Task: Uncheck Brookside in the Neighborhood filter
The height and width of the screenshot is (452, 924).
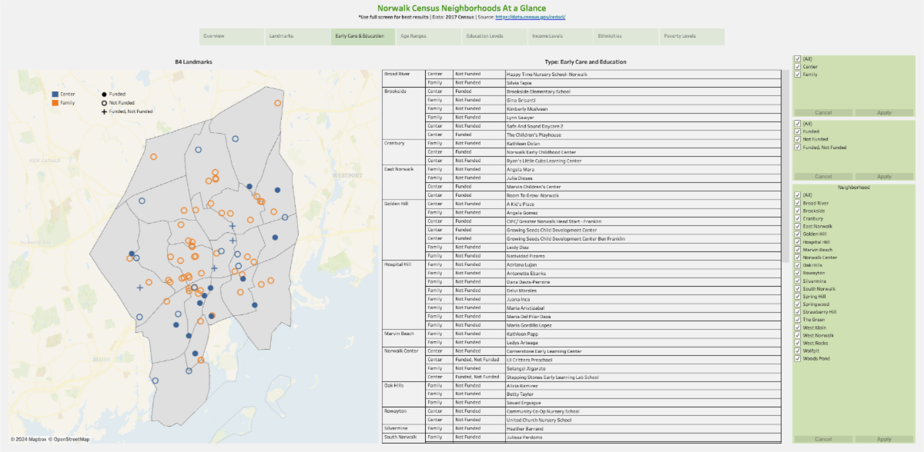Action: [x=798, y=211]
